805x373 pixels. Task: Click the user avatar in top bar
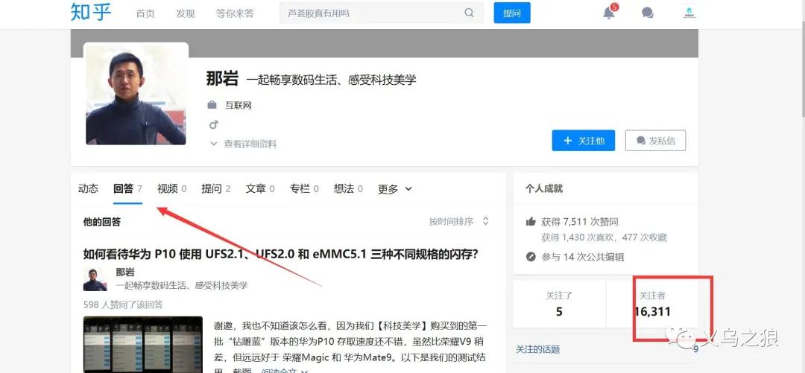pyautogui.click(x=689, y=13)
